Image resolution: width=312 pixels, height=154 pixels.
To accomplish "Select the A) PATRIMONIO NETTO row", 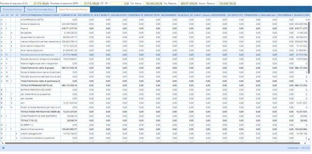I will click(154, 20).
